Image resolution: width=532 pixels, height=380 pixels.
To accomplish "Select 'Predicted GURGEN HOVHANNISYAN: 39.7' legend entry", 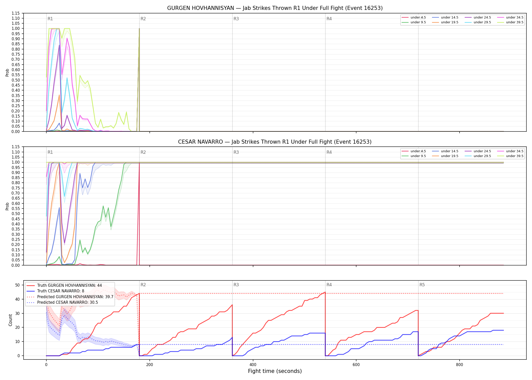I will tap(70, 297).
